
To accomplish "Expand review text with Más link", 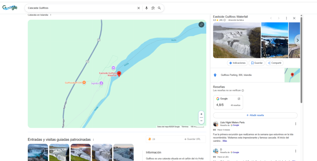I will pyautogui.click(x=224, y=141).
